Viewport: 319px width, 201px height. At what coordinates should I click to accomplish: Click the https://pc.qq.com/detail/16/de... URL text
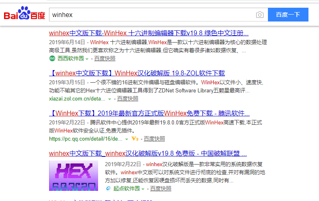(86, 139)
